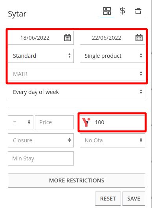
Task: Switch to the dollar sign pricing tab
Action: point(122,11)
